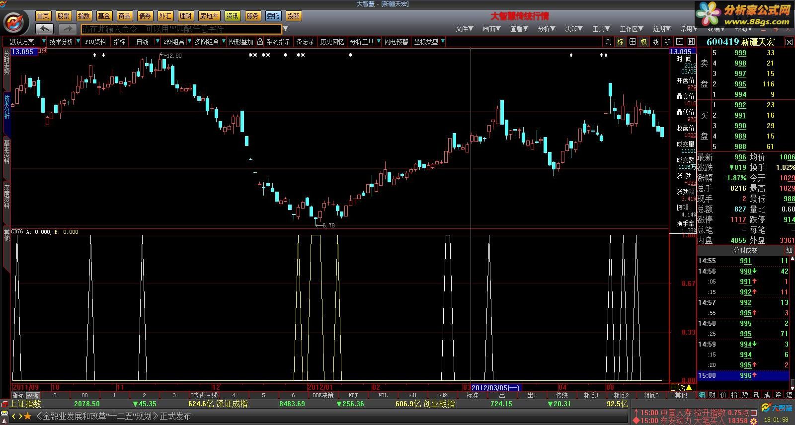Image resolution: width=795 pixels, height=425 pixels.
Task: Select the DDE决策 indicator tab
Action: pos(323,395)
